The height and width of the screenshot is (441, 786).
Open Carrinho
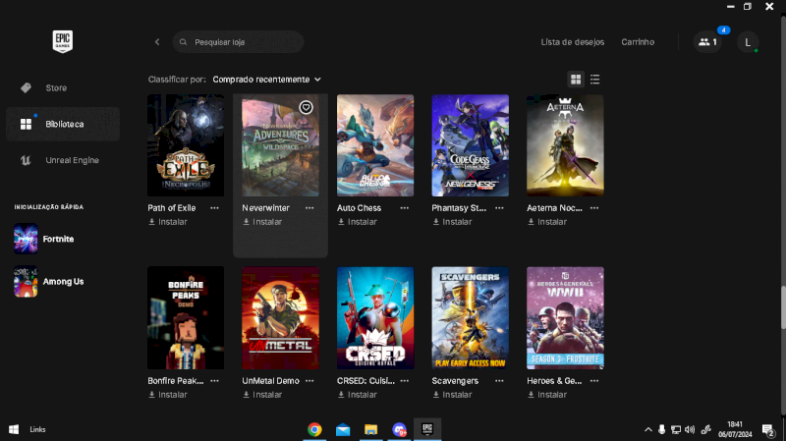point(638,42)
